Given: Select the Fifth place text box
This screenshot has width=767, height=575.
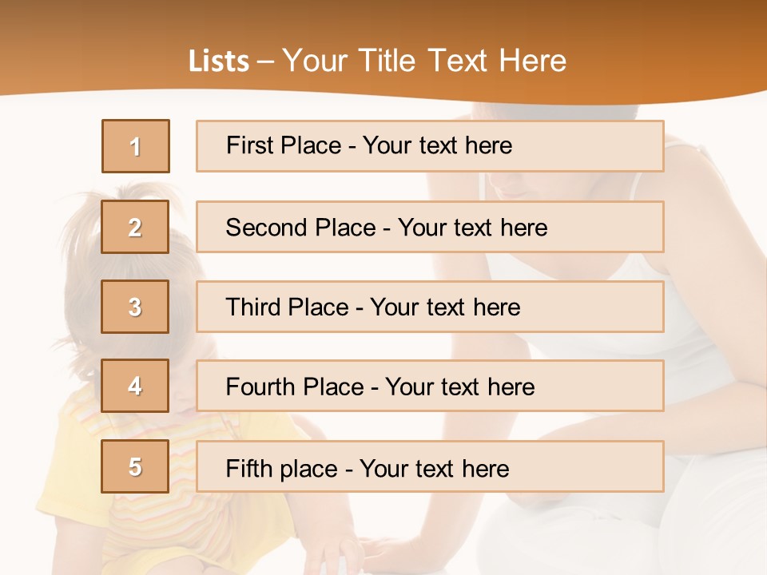Looking at the screenshot, I should tap(430, 466).
